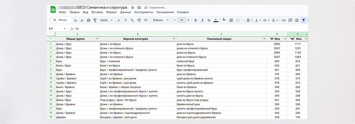
Task: Open filter dropdown for Поисковый запрос column
Action: pyautogui.click(x=264, y=39)
